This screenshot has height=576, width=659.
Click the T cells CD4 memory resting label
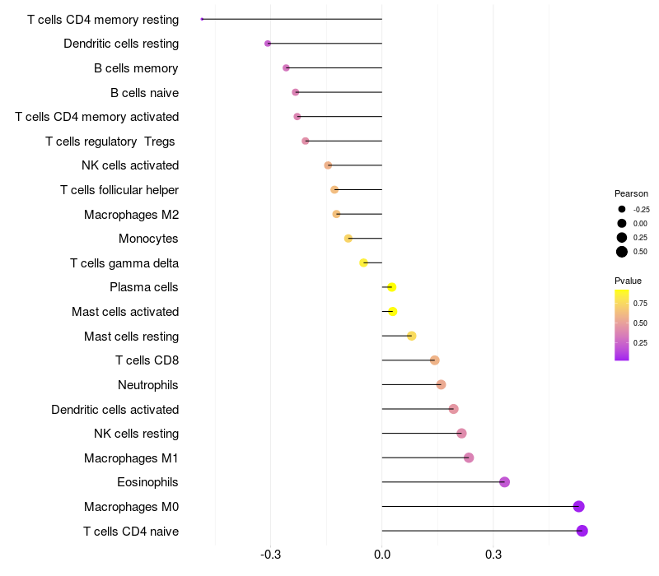click(103, 20)
